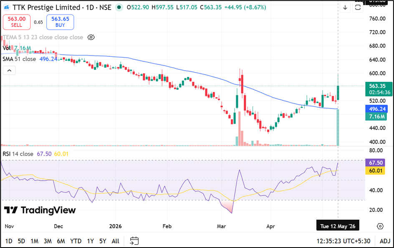Image resolution: width=394 pixels, height=248 pixels.
Task: Toggle TEMA indicator visibility eye icon
Action: click(x=91, y=38)
